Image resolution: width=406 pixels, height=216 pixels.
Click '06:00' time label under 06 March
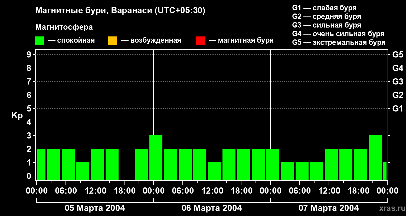(x=182, y=191)
